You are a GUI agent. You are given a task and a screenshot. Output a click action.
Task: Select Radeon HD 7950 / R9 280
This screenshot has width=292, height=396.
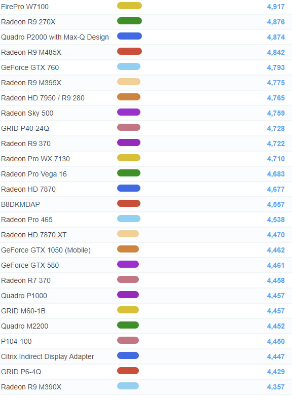click(43, 98)
